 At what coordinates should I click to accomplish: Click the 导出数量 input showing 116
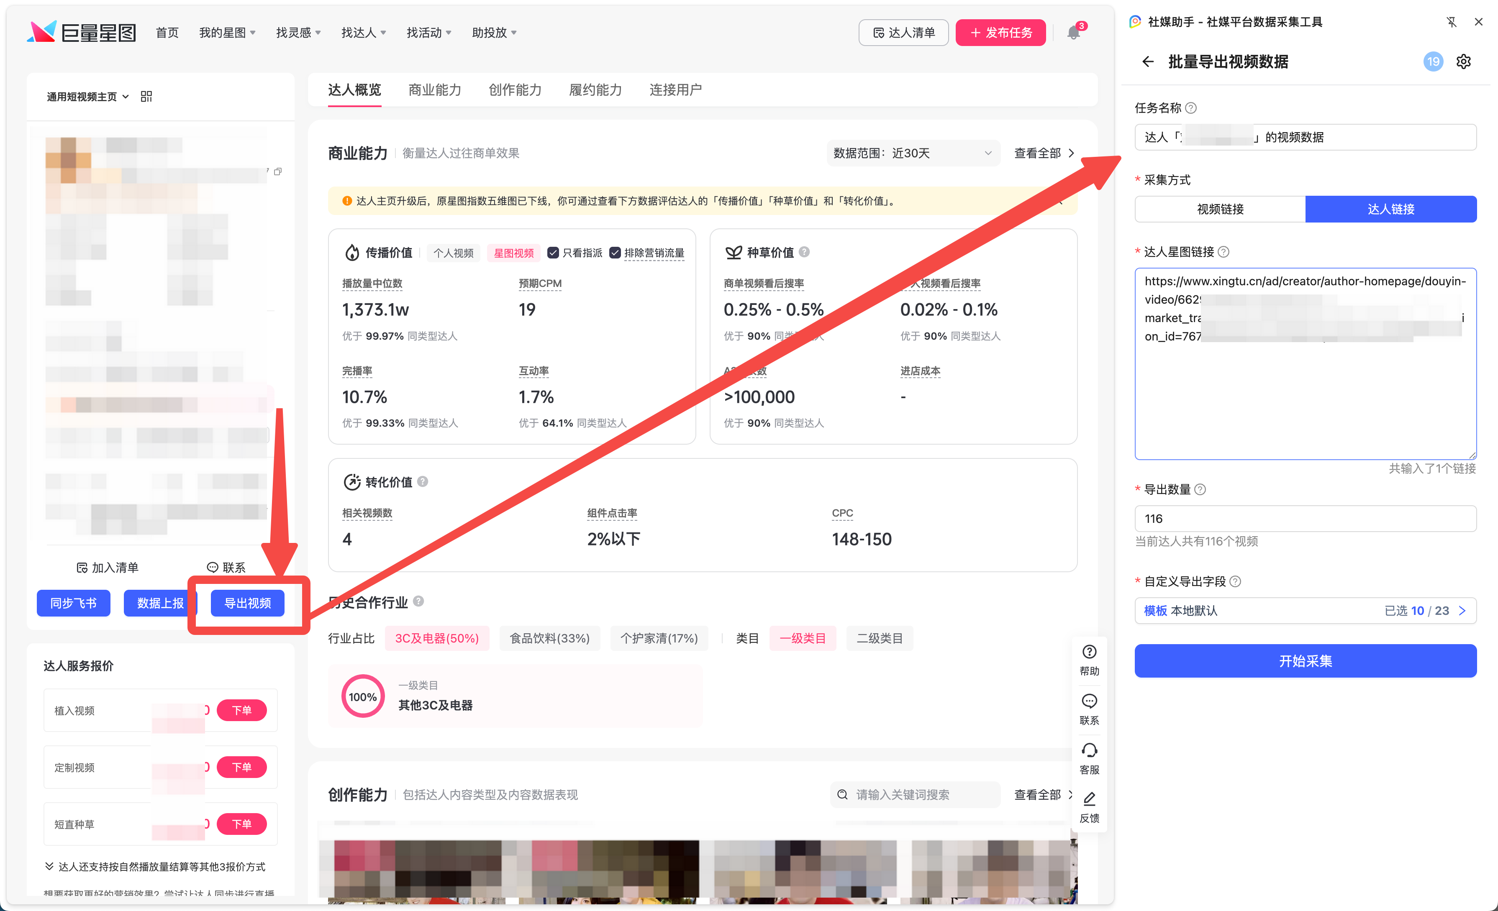coord(1305,518)
